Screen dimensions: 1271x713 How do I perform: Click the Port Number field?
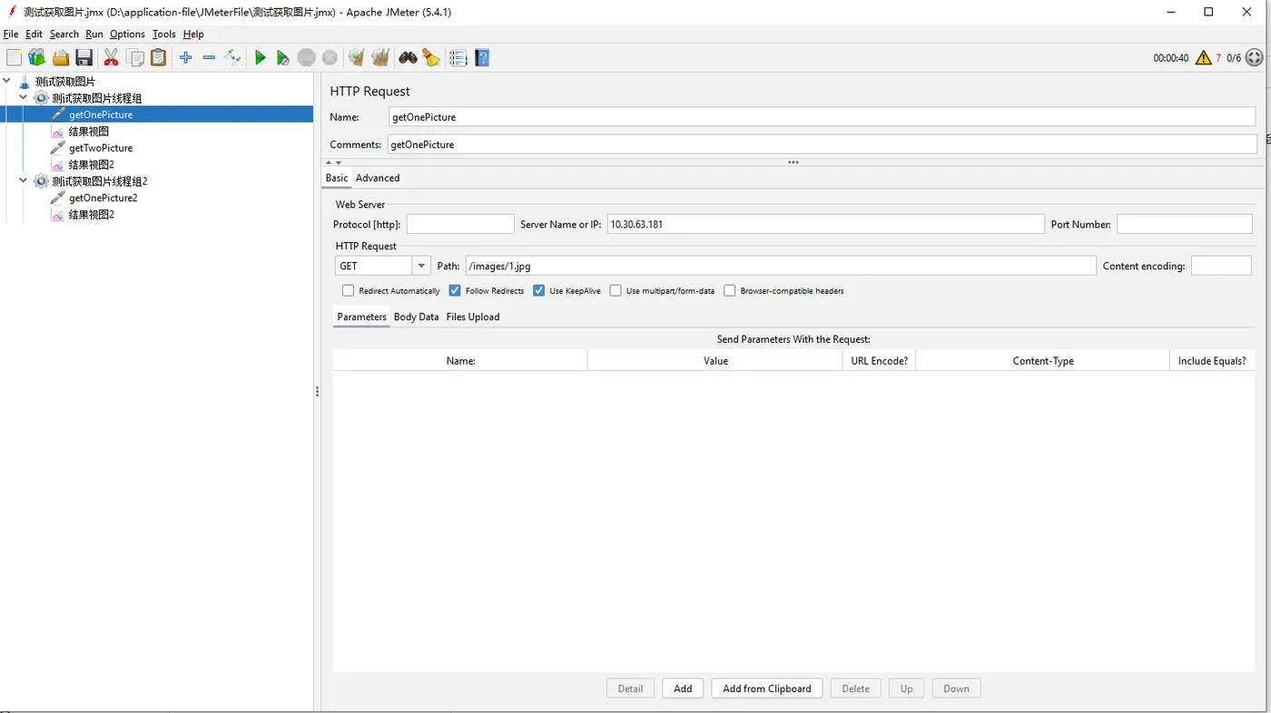coord(1185,224)
